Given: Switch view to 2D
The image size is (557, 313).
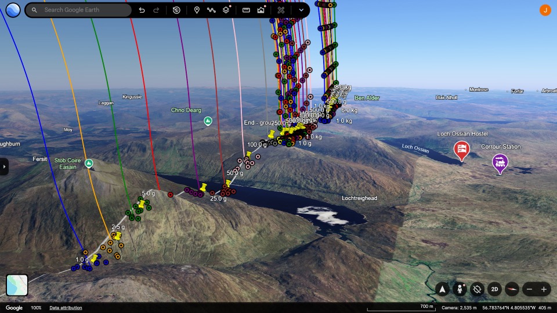Looking at the screenshot, I should tap(494, 289).
